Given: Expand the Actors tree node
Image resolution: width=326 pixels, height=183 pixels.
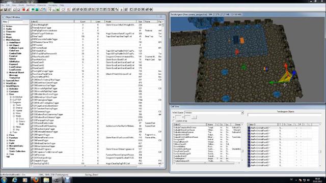Looking at the screenshot, I should 4,26.
